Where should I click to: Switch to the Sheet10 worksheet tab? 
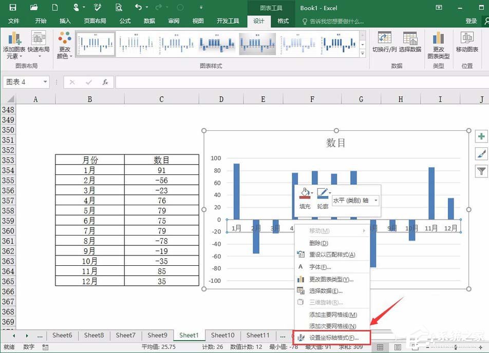pos(222,335)
